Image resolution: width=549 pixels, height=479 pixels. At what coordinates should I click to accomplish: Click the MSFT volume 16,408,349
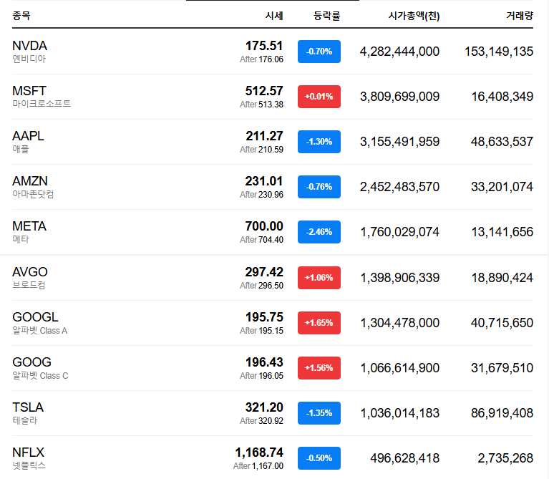[502, 97]
